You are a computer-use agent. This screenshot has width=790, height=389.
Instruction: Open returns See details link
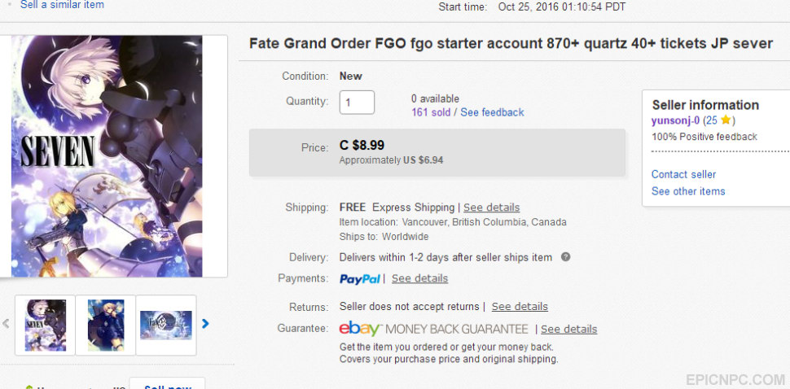tap(520, 307)
